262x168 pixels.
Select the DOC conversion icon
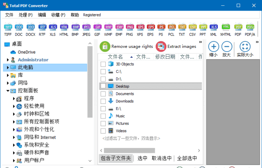tap(19, 27)
